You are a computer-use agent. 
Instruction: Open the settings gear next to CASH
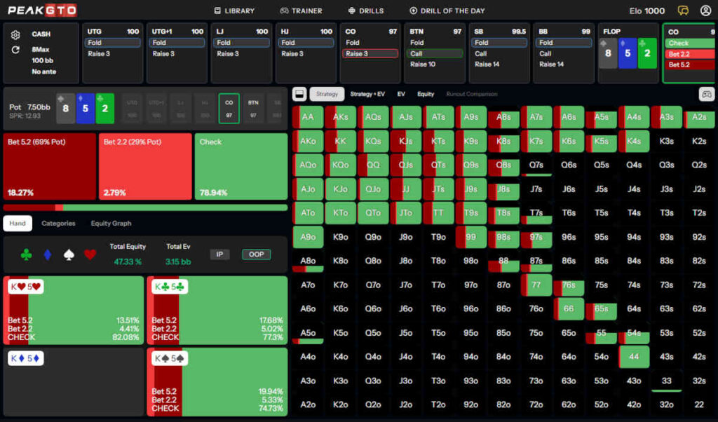[x=16, y=34]
